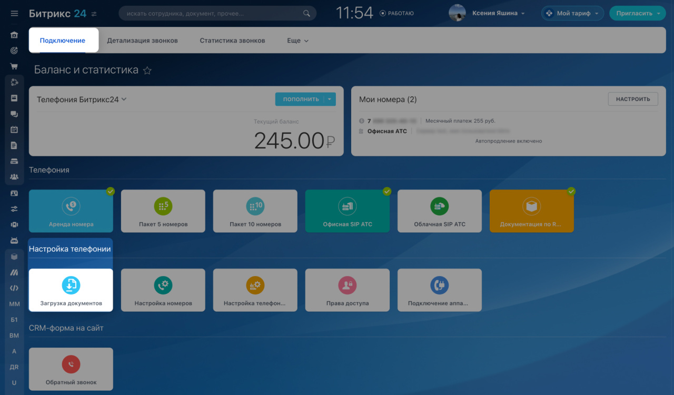The width and height of the screenshot is (674, 395).
Task: Open the calendar sidebar icon
Action: [x=14, y=130]
